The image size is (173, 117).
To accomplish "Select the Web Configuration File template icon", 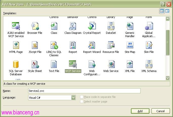I will pos(92,64).
